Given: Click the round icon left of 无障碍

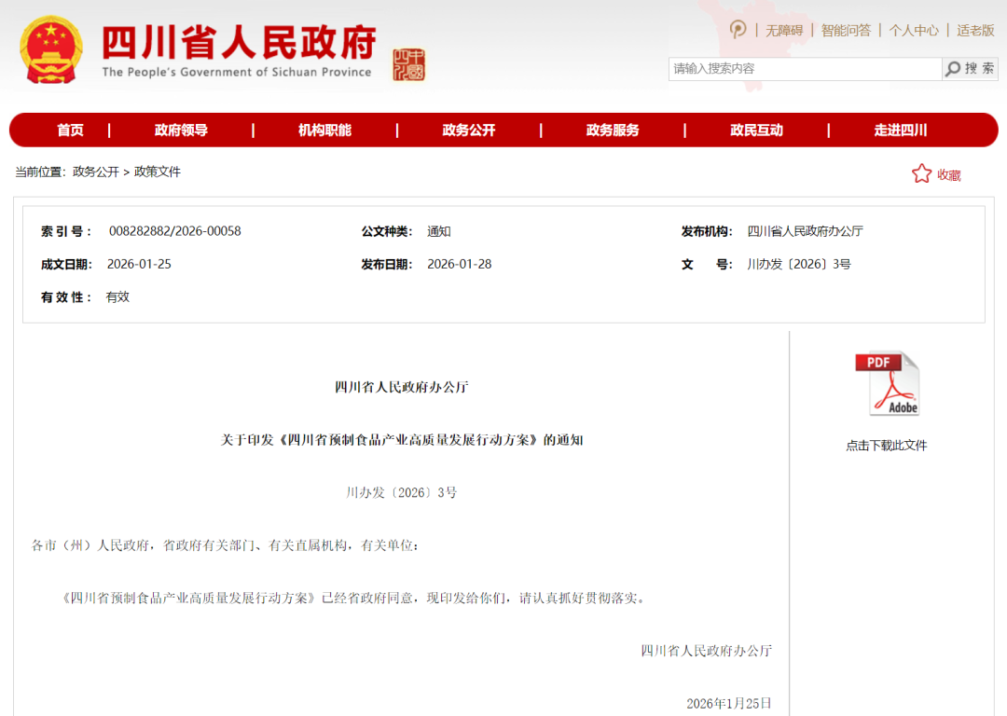Looking at the screenshot, I should [x=738, y=30].
